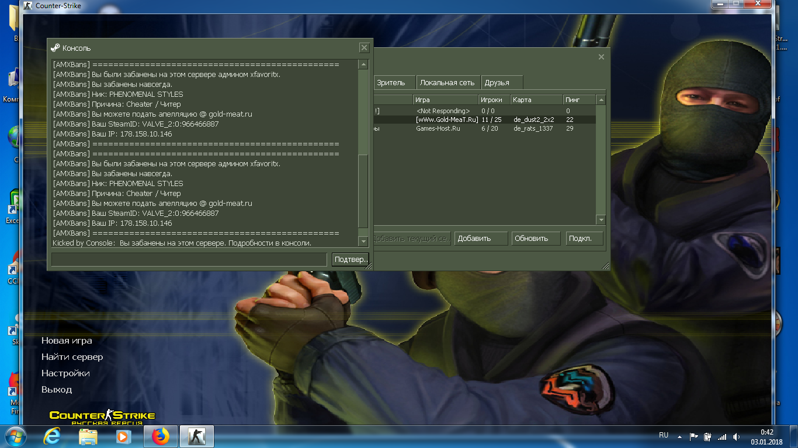This screenshot has width=798, height=448.
Task: Close the server browser window
Action: click(602, 57)
